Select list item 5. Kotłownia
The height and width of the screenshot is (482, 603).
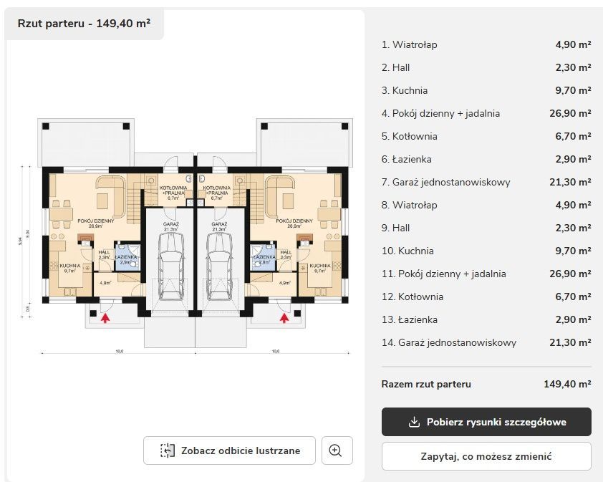coord(409,136)
